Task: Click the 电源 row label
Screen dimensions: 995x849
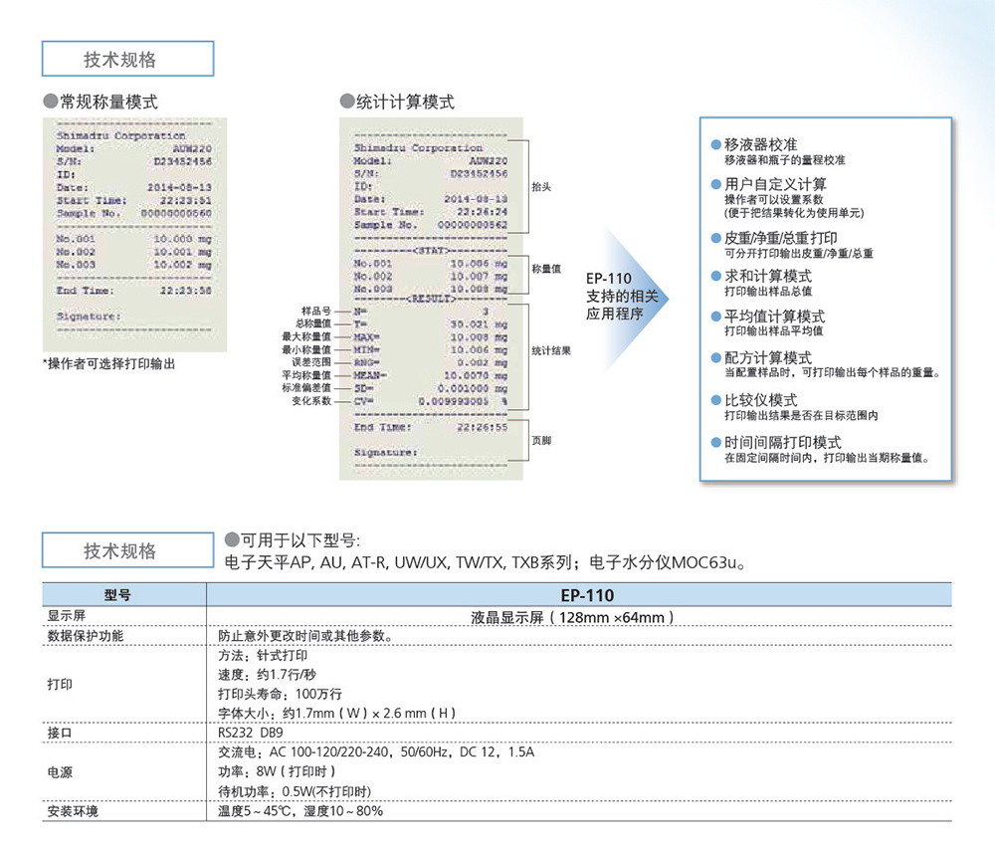Action: [60, 772]
